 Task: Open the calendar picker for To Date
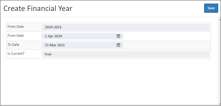click(118, 45)
